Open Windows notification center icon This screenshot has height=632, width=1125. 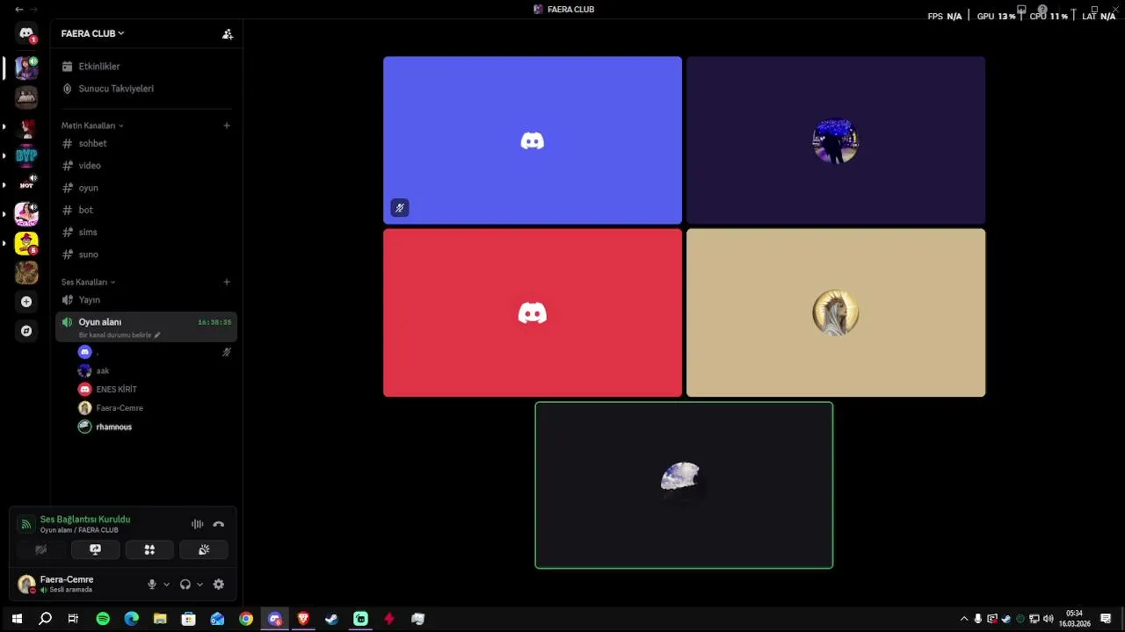pyautogui.click(x=1106, y=619)
